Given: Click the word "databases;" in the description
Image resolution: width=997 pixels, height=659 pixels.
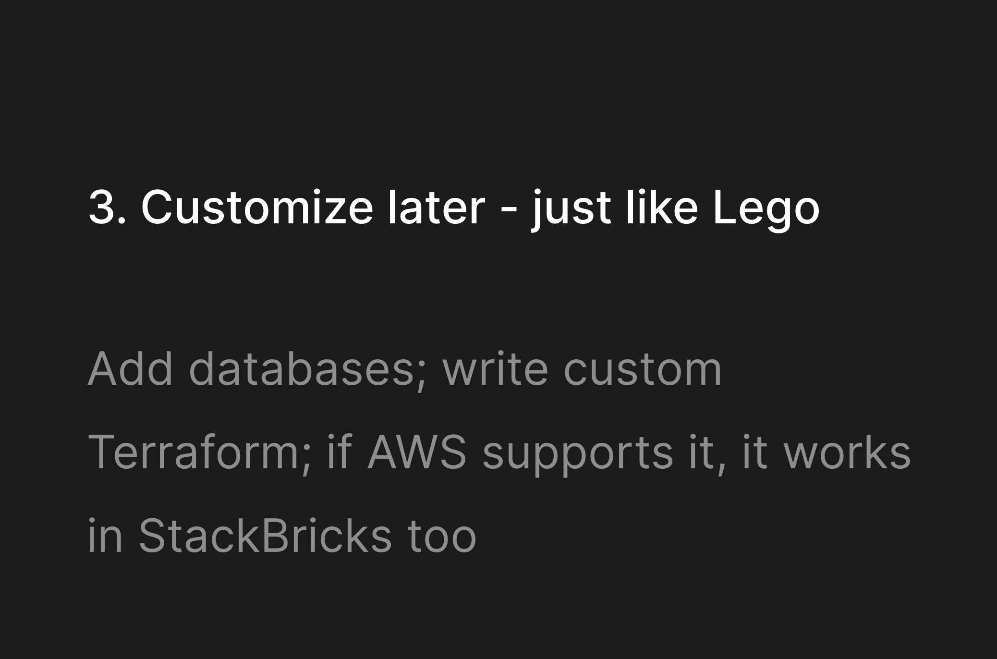Looking at the screenshot, I should pyautogui.click(x=307, y=370).
